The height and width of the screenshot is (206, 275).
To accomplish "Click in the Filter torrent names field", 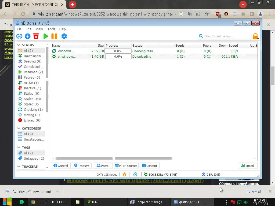I will pos(225,36).
